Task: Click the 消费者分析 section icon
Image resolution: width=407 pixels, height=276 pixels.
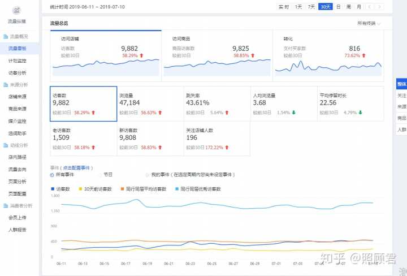Action: (x=5, y=205)
